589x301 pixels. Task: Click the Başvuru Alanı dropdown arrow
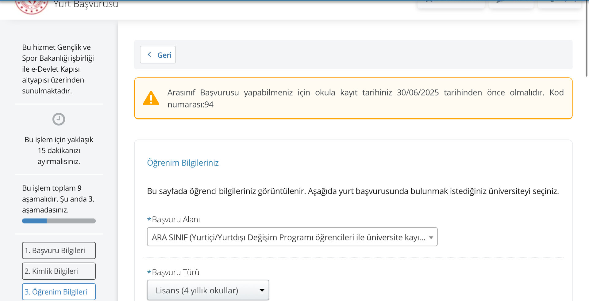431,238
